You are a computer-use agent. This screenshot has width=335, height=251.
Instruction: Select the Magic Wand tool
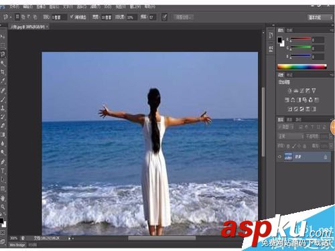3,64
